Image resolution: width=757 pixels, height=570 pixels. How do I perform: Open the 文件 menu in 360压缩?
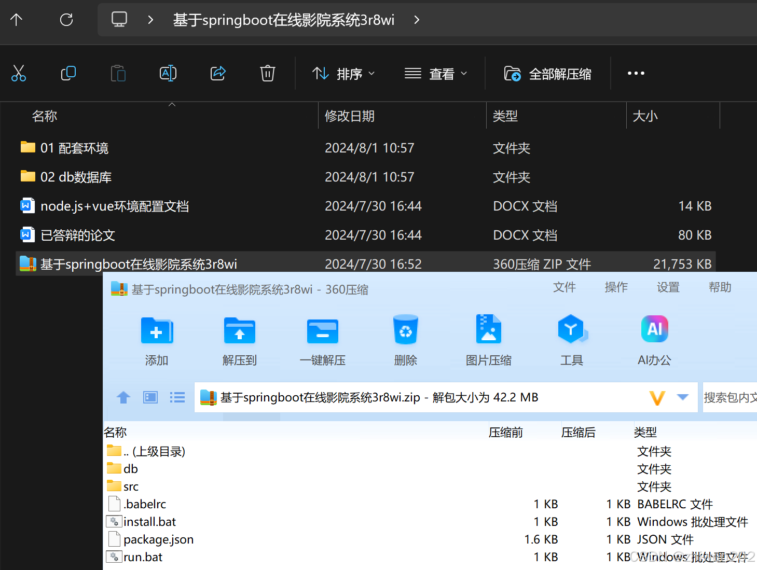[x=565, y=287]
